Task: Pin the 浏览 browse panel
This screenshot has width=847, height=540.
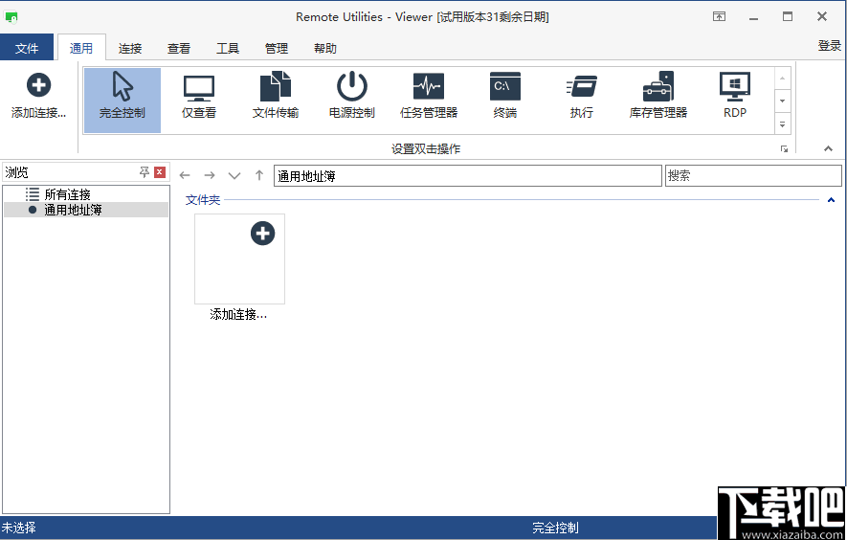Action: click(x=145, y=172)
